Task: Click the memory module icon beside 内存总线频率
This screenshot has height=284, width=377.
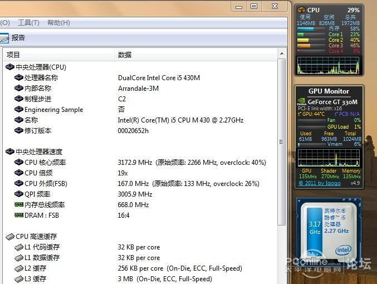Action: pyautogui.click(x=19, y=204)
